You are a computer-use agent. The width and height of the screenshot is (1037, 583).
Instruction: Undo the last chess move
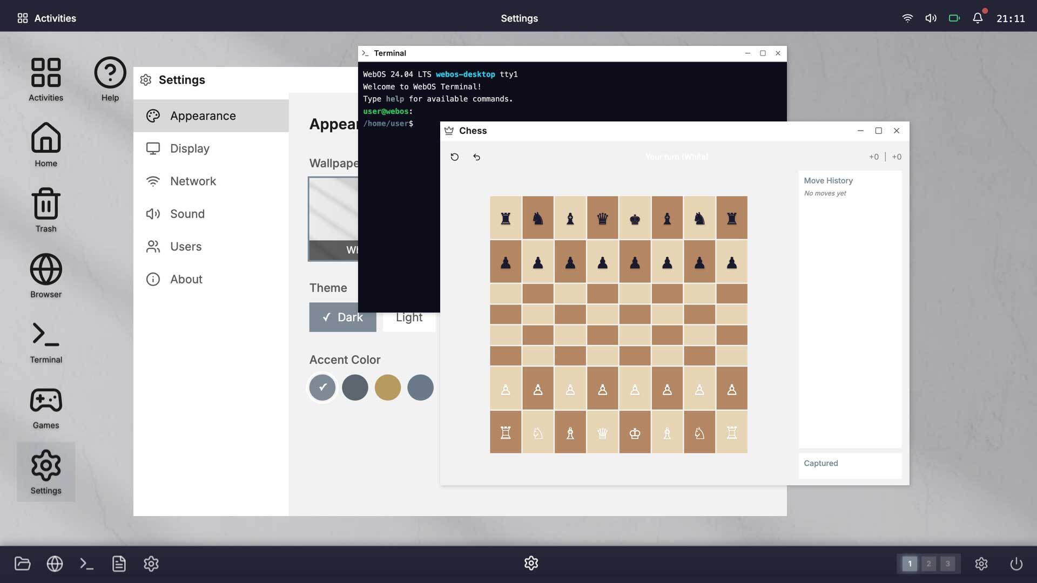476,157
